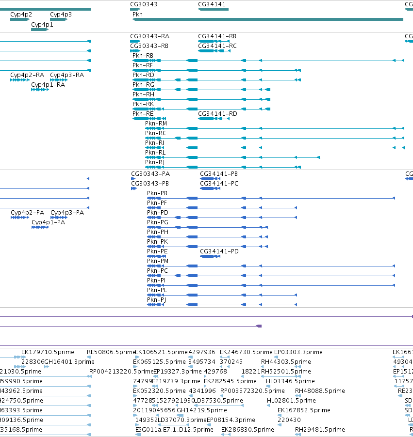This screenshot has height=437, width=413.
Task: Click the purple arrow feature block
Action: 259,326
